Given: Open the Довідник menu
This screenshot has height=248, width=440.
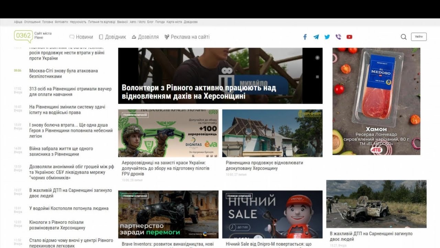Looking at the screenshot, I should tap(112, 37).
